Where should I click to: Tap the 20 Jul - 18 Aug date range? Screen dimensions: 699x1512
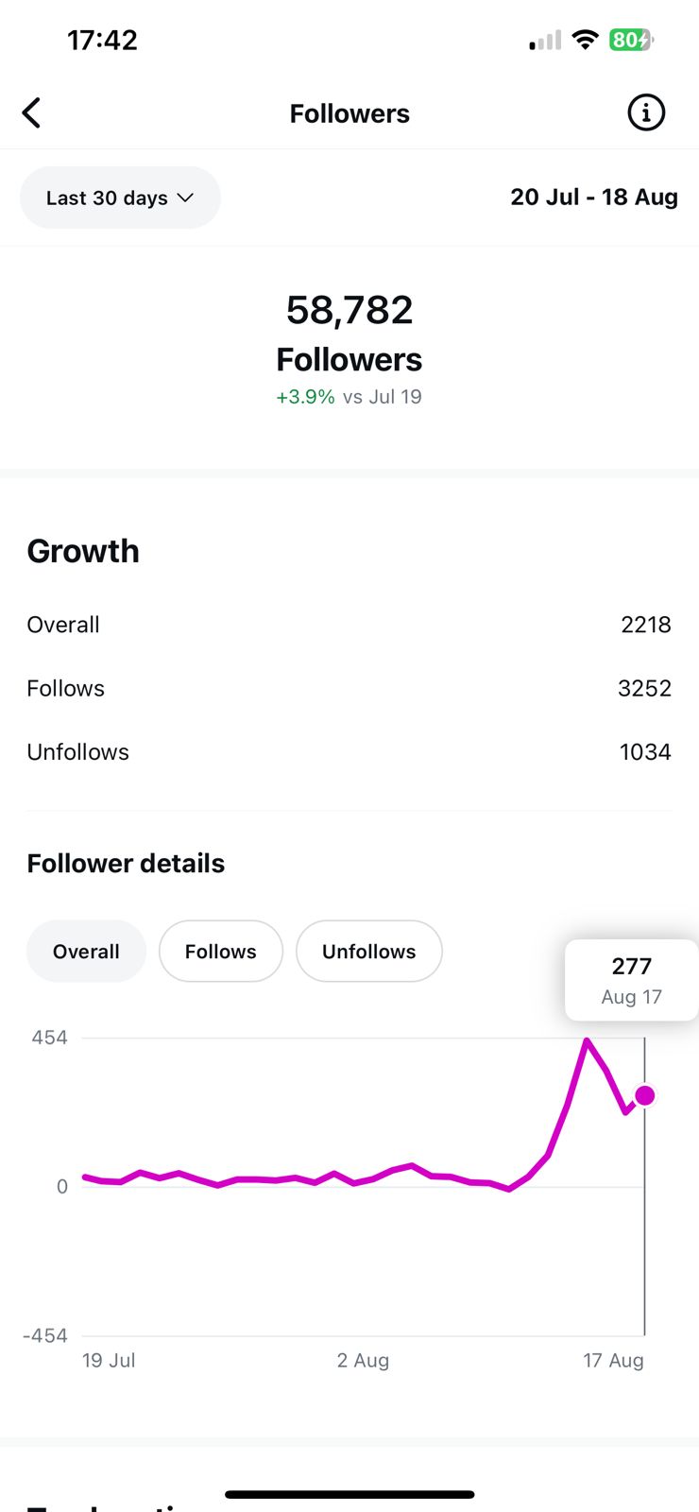594,198
